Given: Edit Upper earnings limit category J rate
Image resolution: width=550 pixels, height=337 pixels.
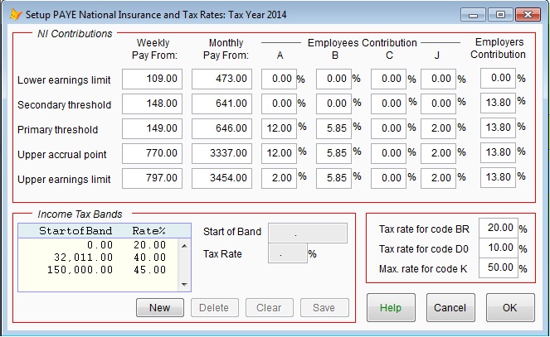Looking at the screenshot, I should [438, 178].
